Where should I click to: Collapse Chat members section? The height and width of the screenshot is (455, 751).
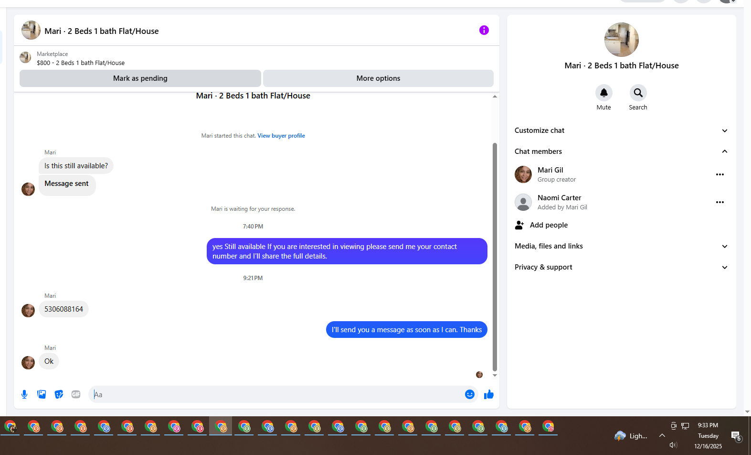[621, 152]
